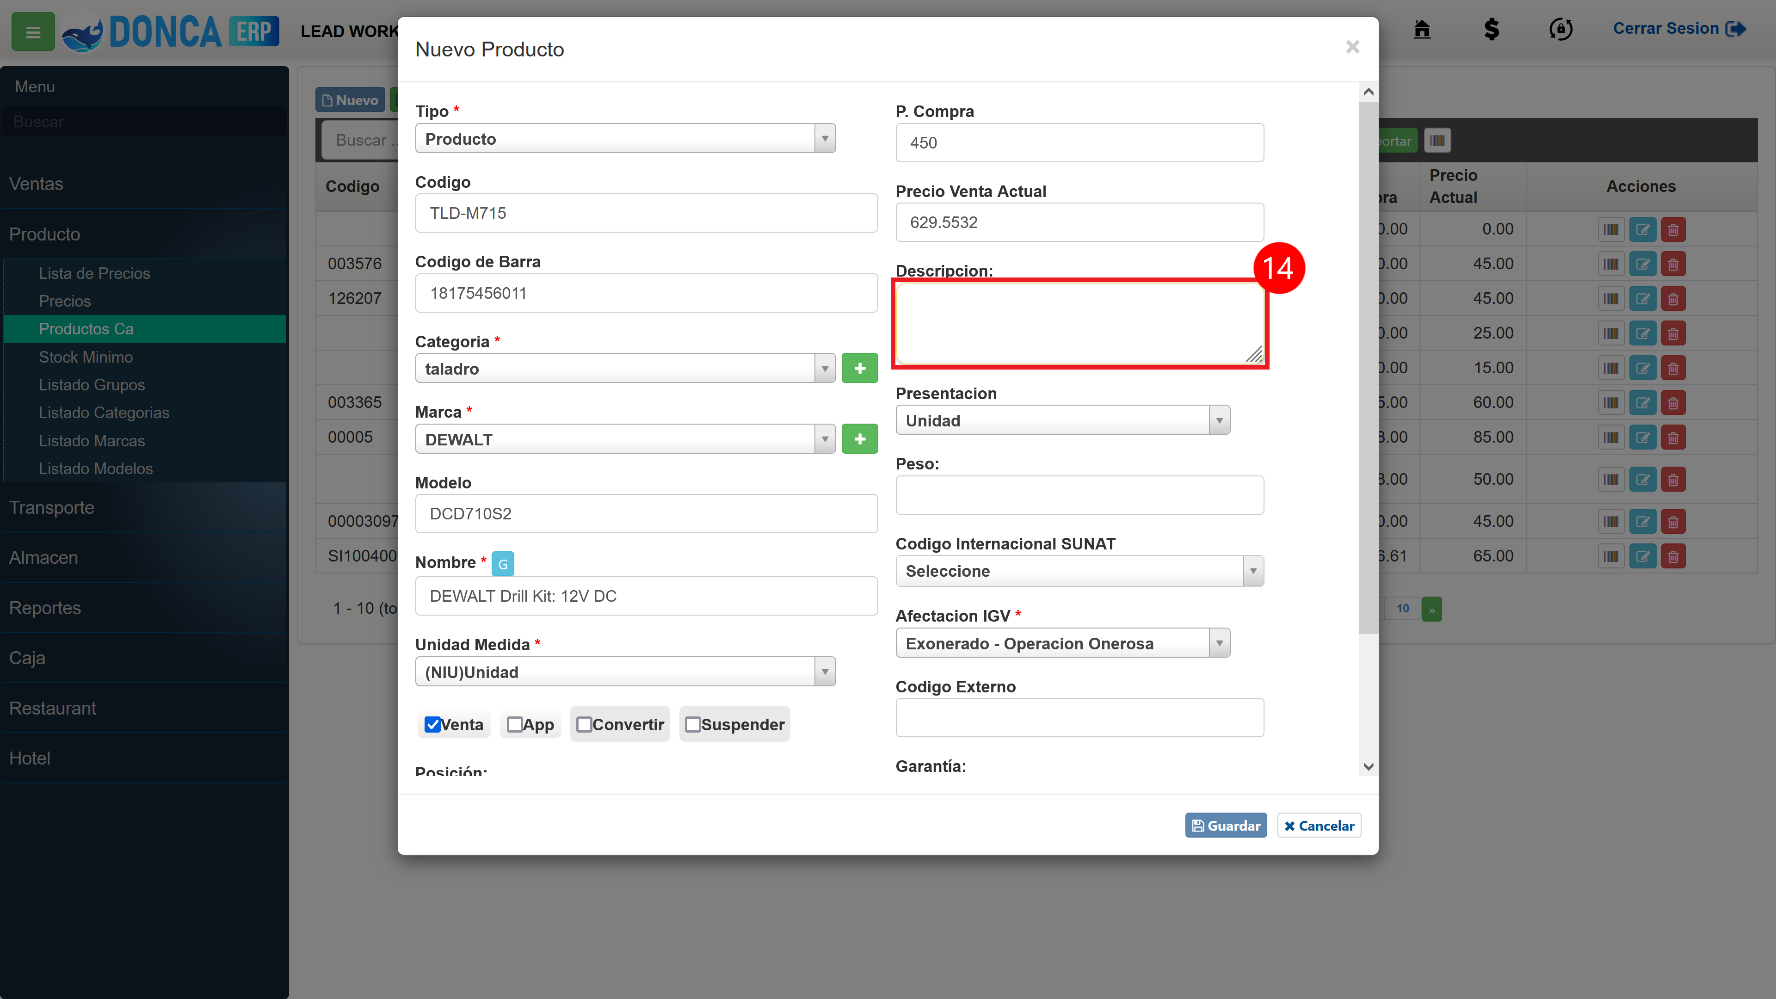This screenshot has width=1776, height=999.
Task: Click the G icon beside Nombre
Action: [503, 564]
